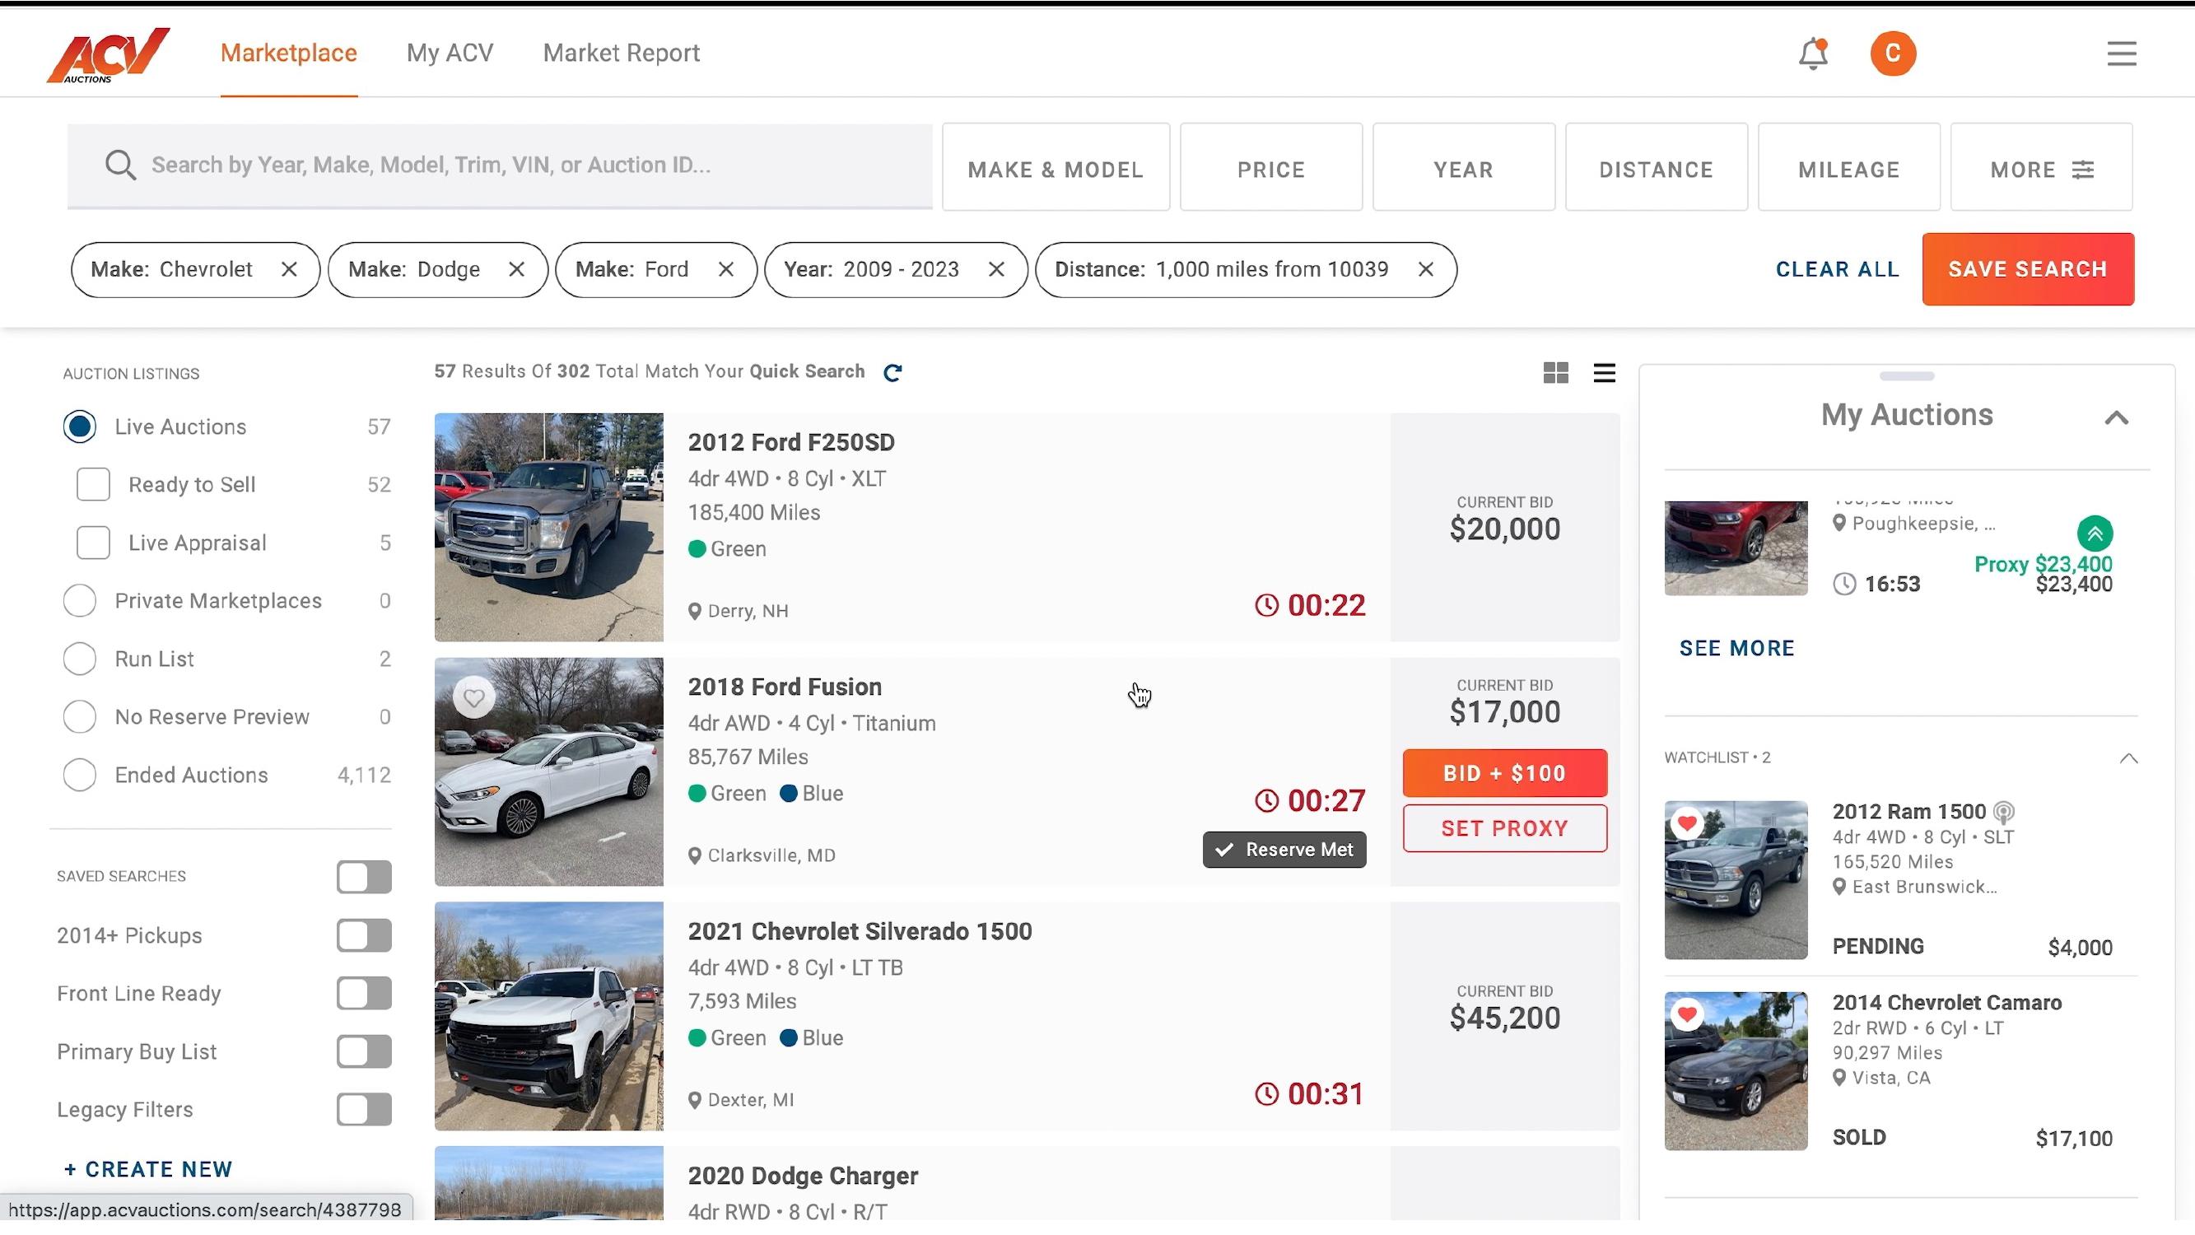Open the 2014 Chevrolet Camaro watchlist thumbnail

pyautogui.click(x=1736, y=1071)
